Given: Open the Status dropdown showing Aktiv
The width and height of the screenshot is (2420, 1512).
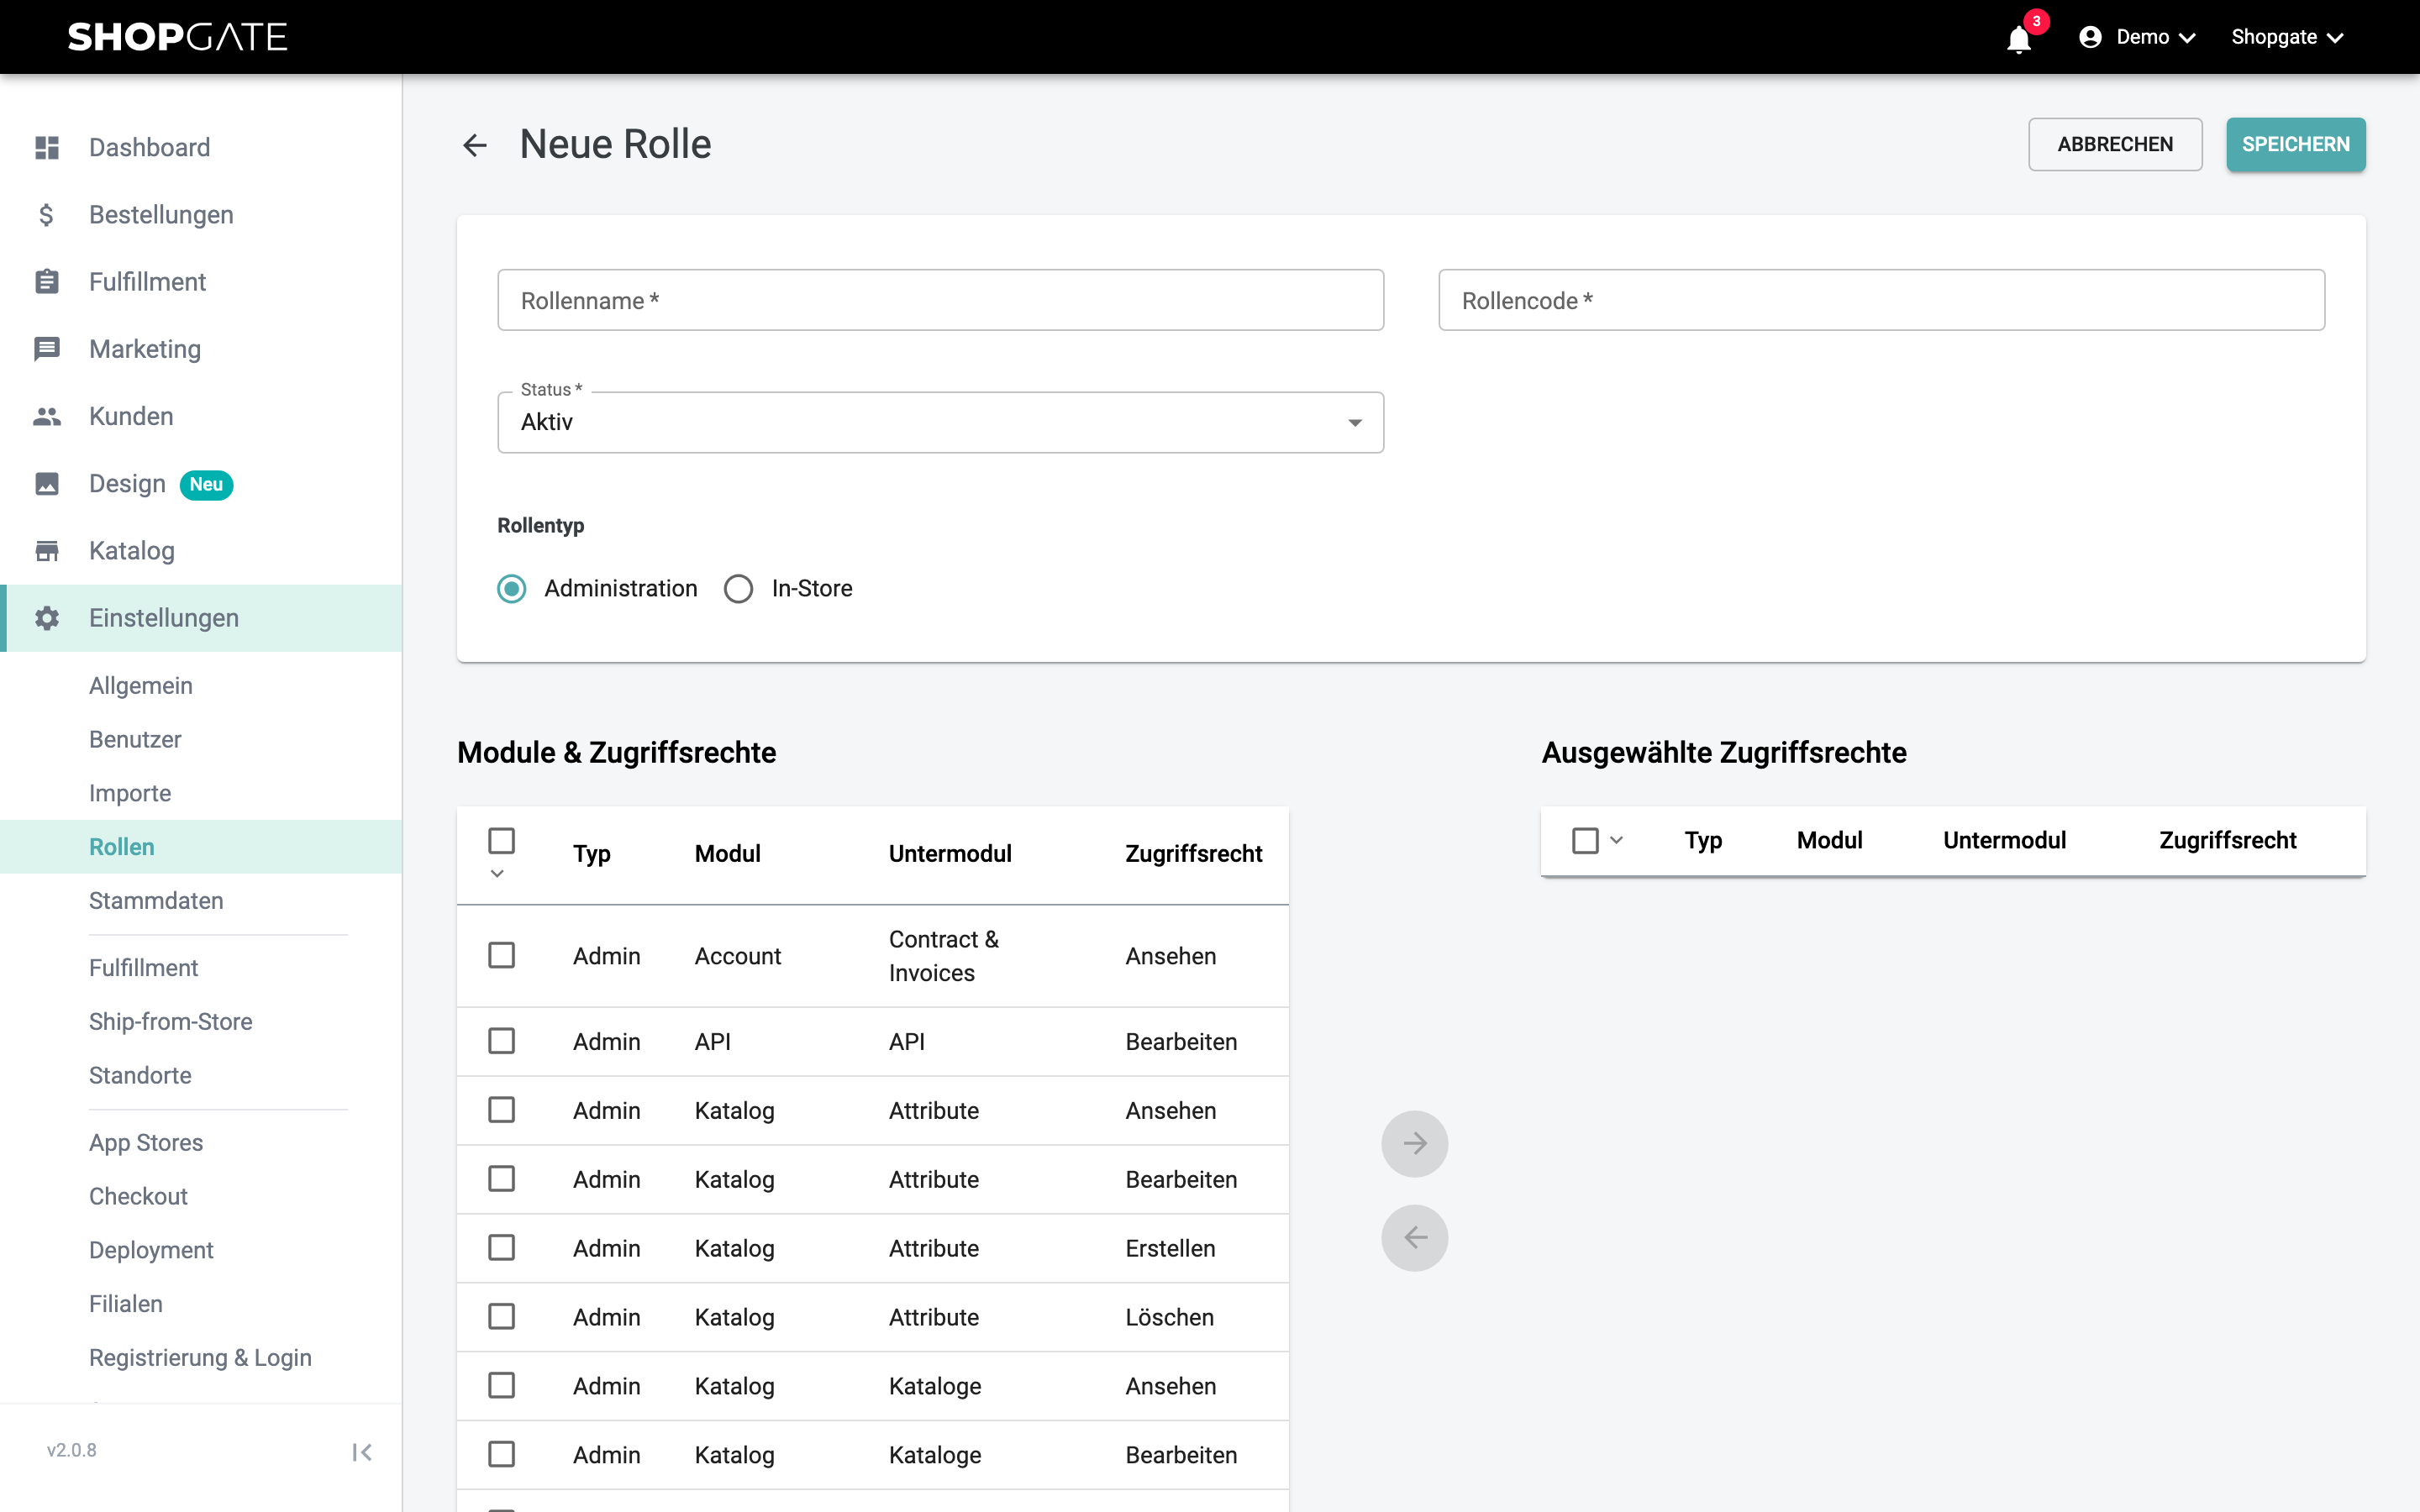Looking at the screenshot, I should [x=940, y=422].
